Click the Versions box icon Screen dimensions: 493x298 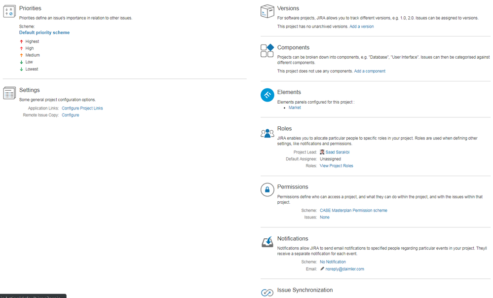click(x=267, y=11)
